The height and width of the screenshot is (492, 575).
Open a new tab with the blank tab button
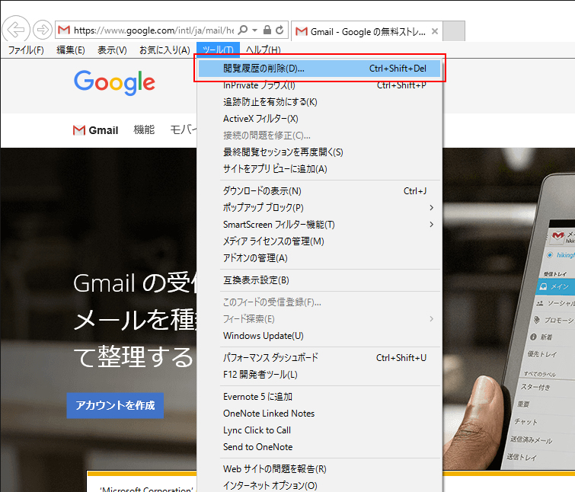coord(454,31)
